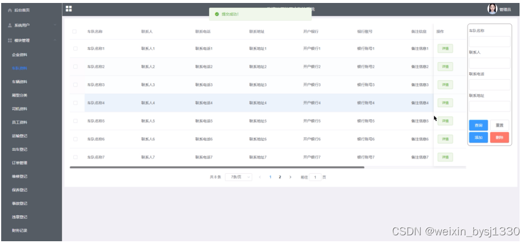This screenshot has height=243, width=529.
Task: Click the 管理员 username label
Action: click(505, 10)
